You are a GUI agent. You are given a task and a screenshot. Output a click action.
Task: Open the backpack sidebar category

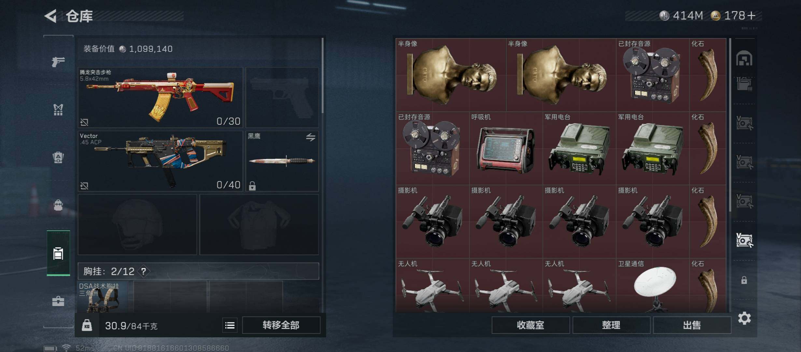[58, 157]
